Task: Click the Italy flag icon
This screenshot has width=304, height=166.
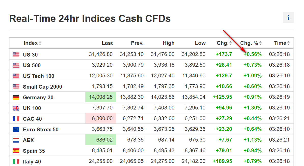Action: click(16, 161)
